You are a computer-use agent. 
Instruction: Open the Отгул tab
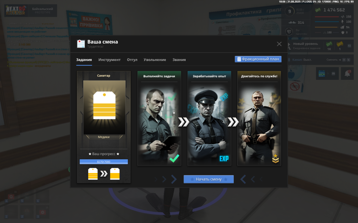(132, 60)
